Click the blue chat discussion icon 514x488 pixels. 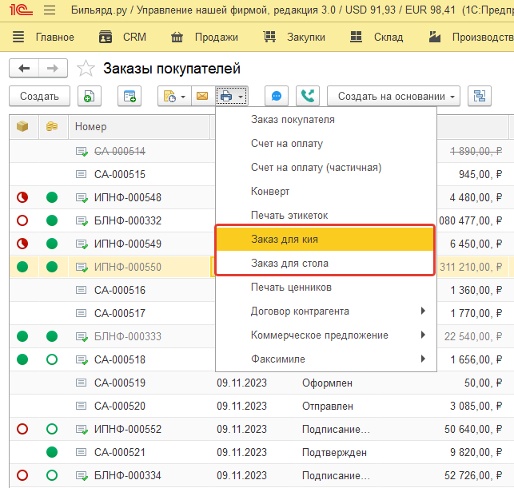tap(276, 97)
